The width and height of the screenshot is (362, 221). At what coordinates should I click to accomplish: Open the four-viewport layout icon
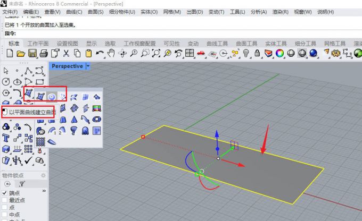click(190, 53)
